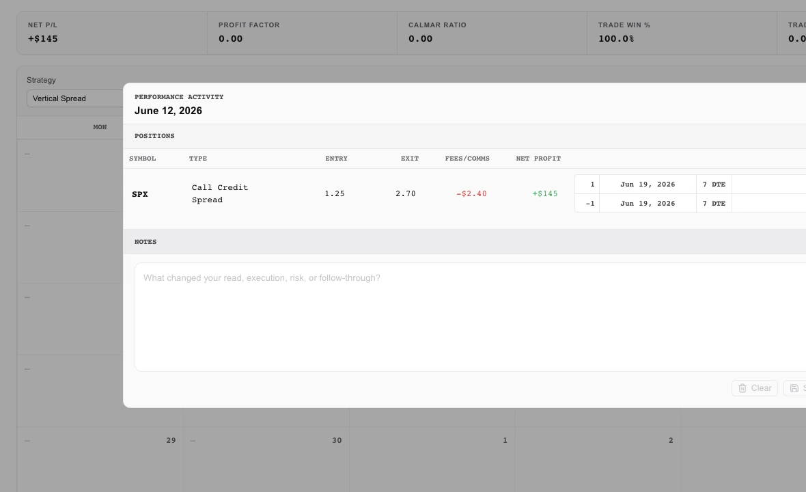The image size is (806, 492).
Task: Click the TYPE column header
Action: coord(198,159)
